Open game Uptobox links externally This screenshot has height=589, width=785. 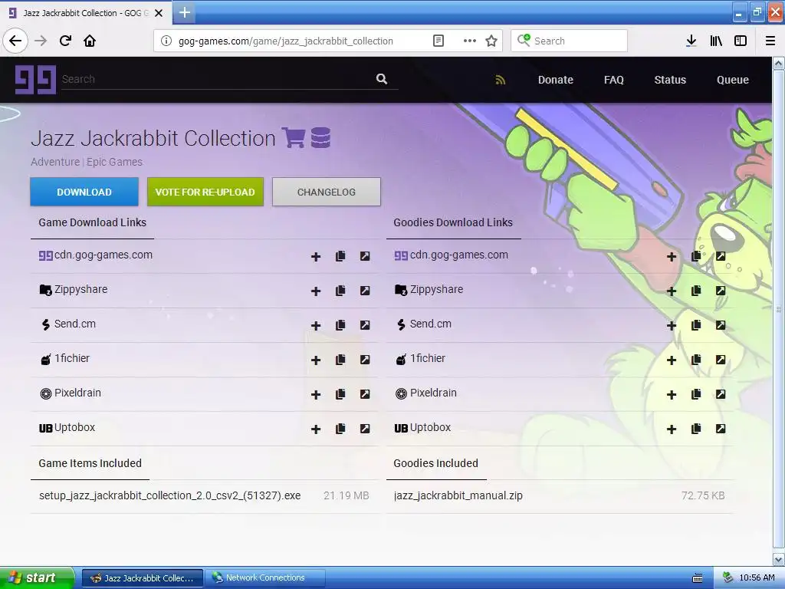point(365,429)
